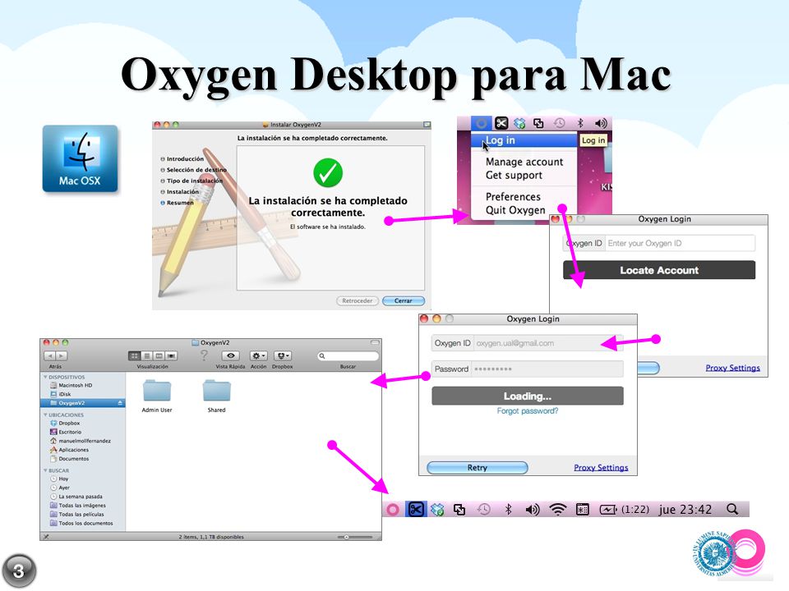Click the Bluetooth icon in bottom menu bar
The width and height of the screenshot is (789, 591).
tap(508, 509)
